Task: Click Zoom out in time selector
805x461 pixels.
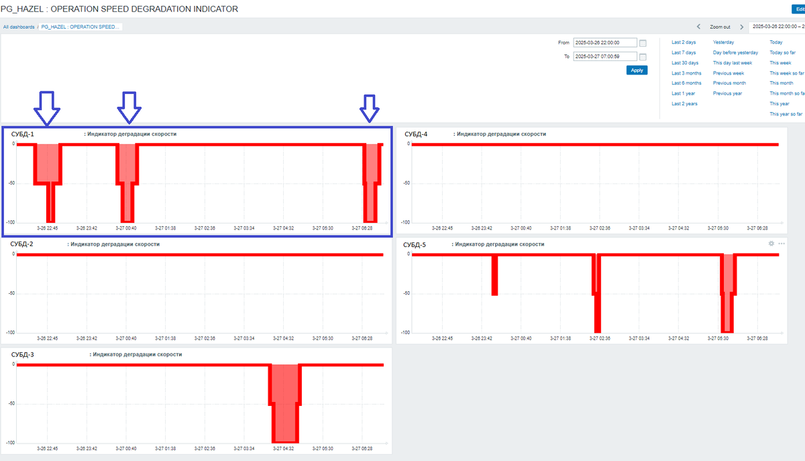Action: pyautogui.click(x=720, y=27)
